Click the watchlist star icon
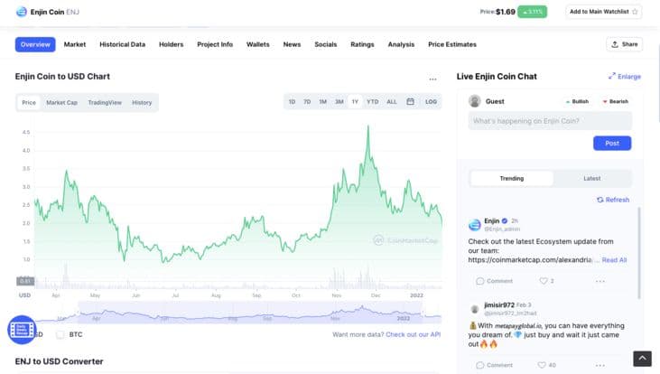This screenshot has height=374, width=660. 636,12
